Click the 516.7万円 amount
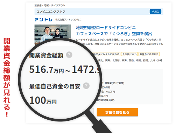Screen dimensions: 175x133 pyautogui.click(x=47, y=70)
